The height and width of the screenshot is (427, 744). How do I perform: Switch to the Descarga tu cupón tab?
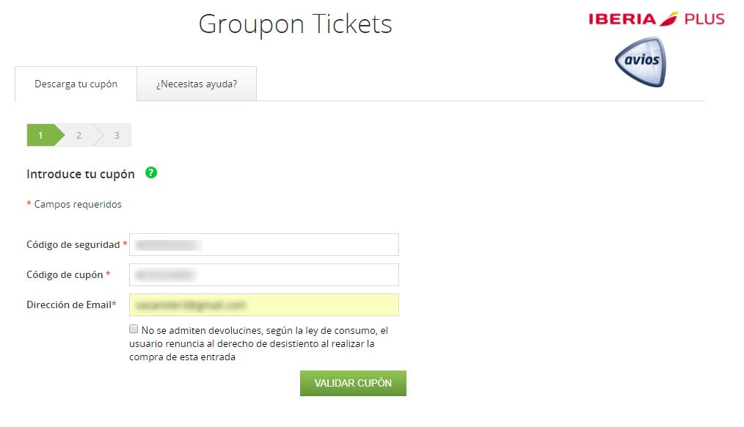76,84
